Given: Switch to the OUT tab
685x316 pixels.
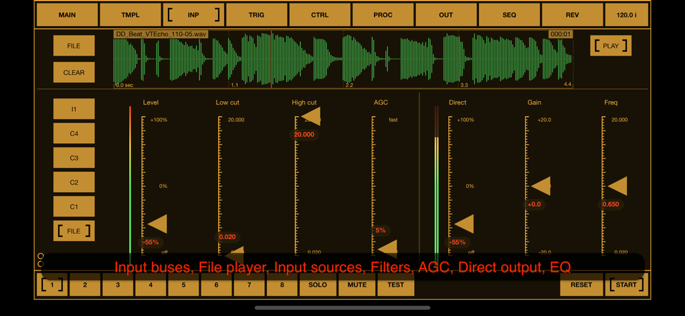Looking at the screenshot, I should coord(446,15).
